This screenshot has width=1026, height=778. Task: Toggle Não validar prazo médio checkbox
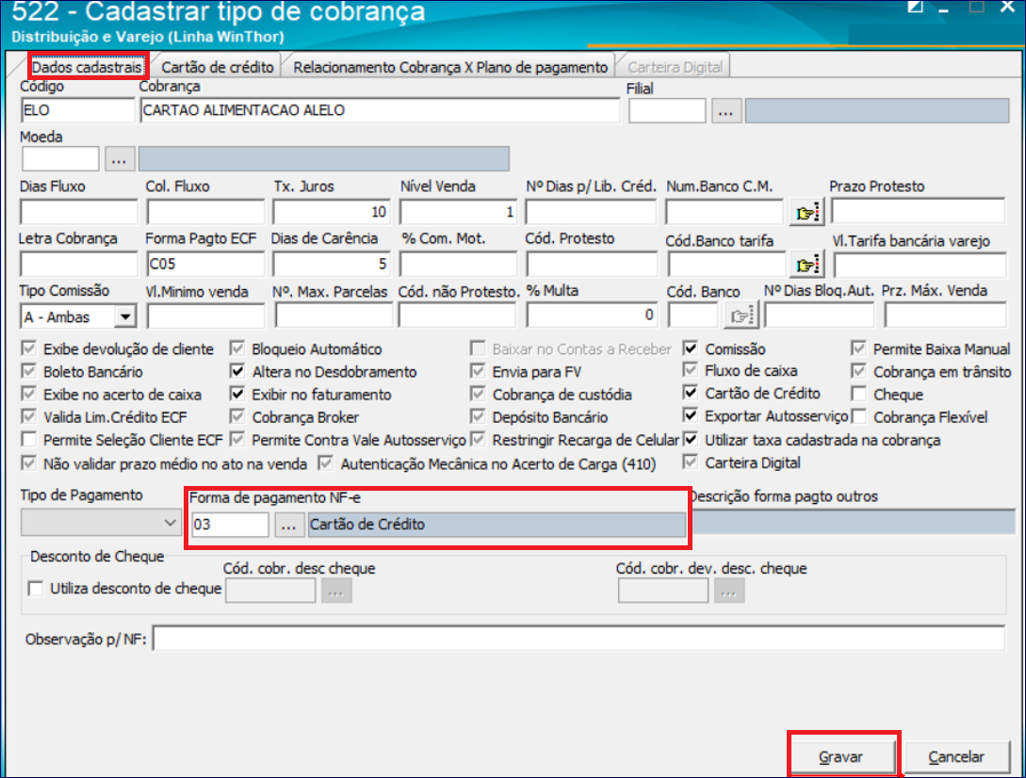pos(29,463)
